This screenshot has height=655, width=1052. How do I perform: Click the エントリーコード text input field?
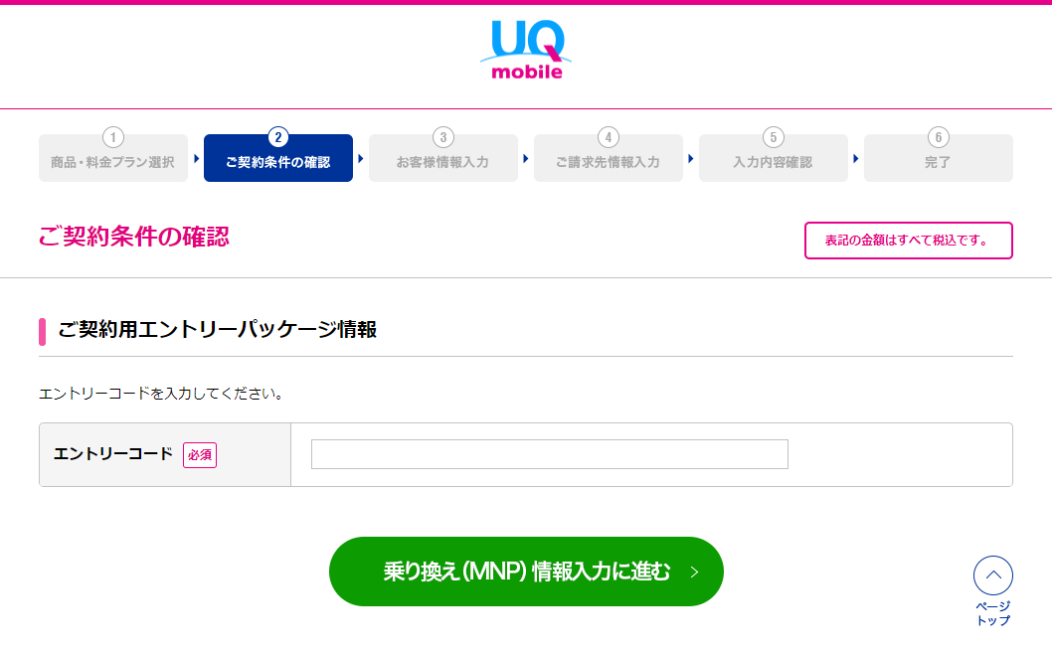pos(550,454)
